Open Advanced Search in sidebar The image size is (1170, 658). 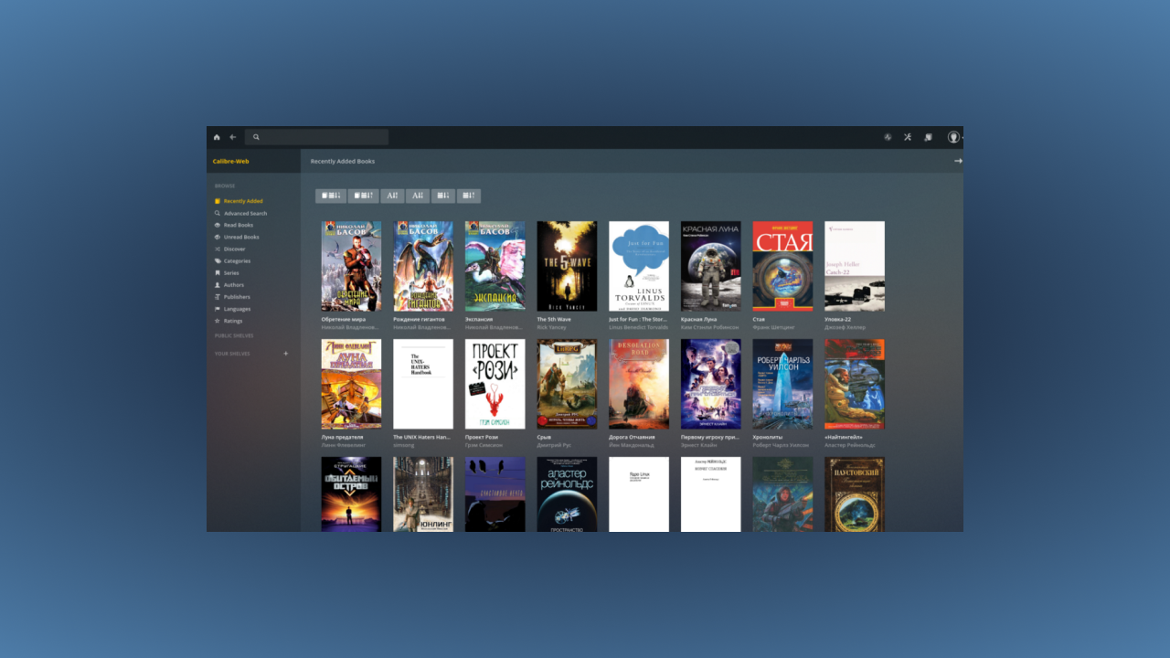point(245,213)
